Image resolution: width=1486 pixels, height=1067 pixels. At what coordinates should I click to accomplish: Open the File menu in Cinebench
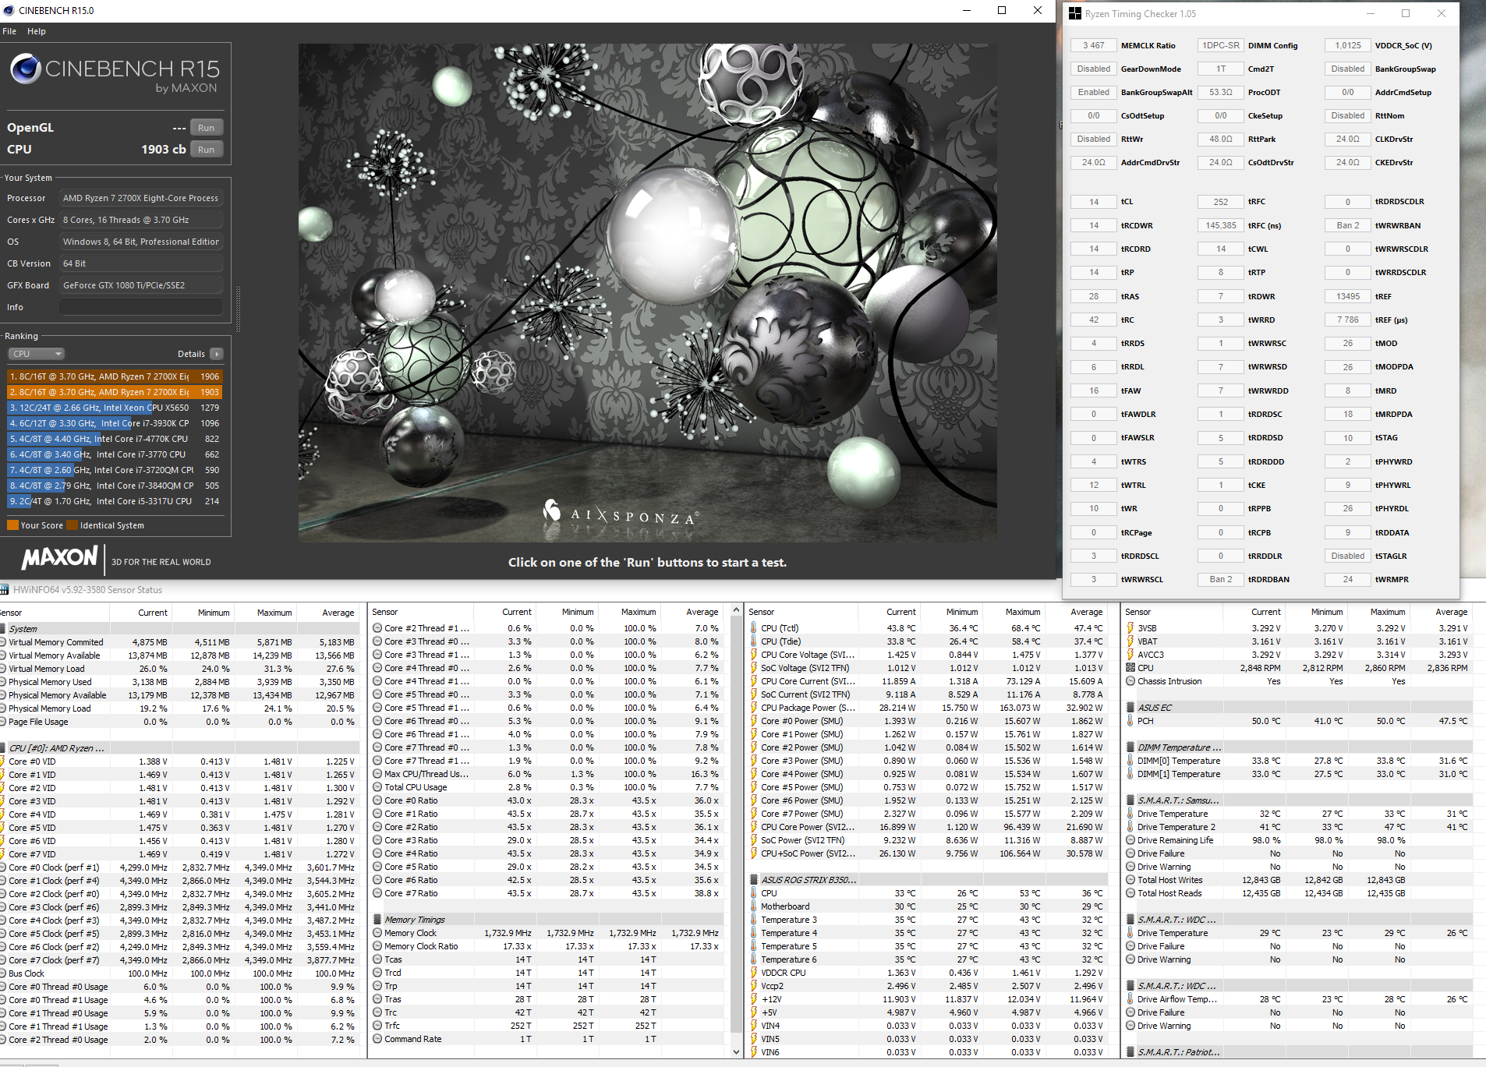click(x=9, y=31)
